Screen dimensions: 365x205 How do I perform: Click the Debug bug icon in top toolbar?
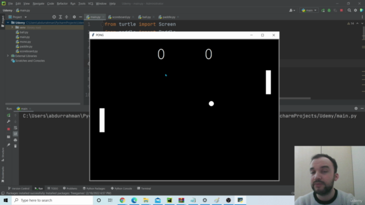329,10
